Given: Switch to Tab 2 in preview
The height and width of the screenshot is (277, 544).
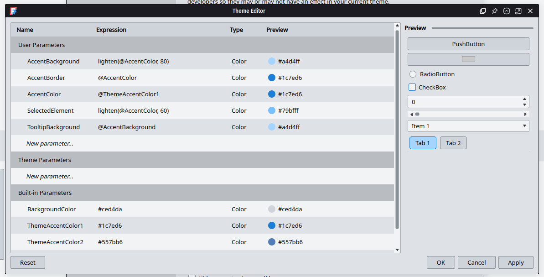Looking at the screenshot, I should pyautogui.click(x=453, y=143).
